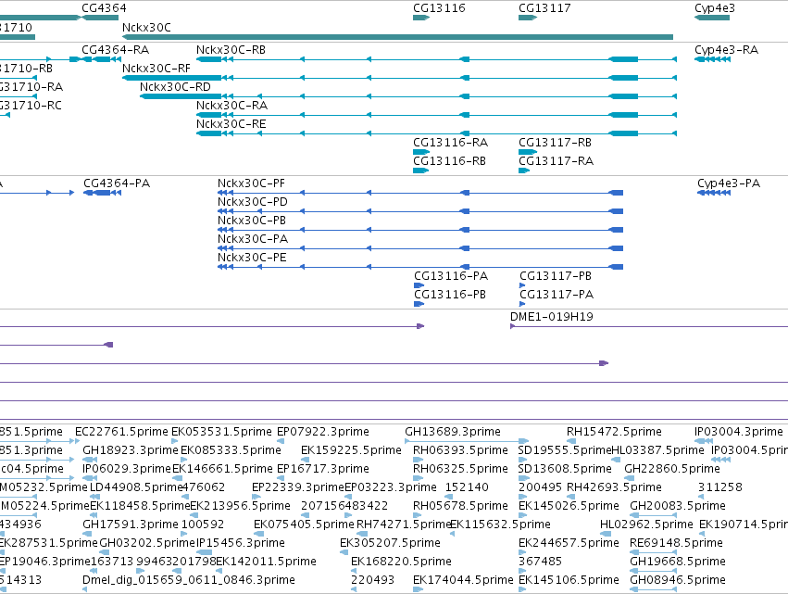Click the G31710-RC transcript label
Viewport: 788px width, 594px height.
coord(31,105)
